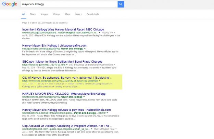Open SEC.gov Muni Bond Fraud Charges result

(62, 62)
